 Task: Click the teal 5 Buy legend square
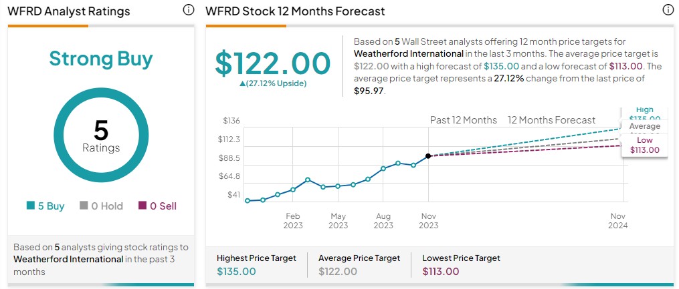click(30, 206)
